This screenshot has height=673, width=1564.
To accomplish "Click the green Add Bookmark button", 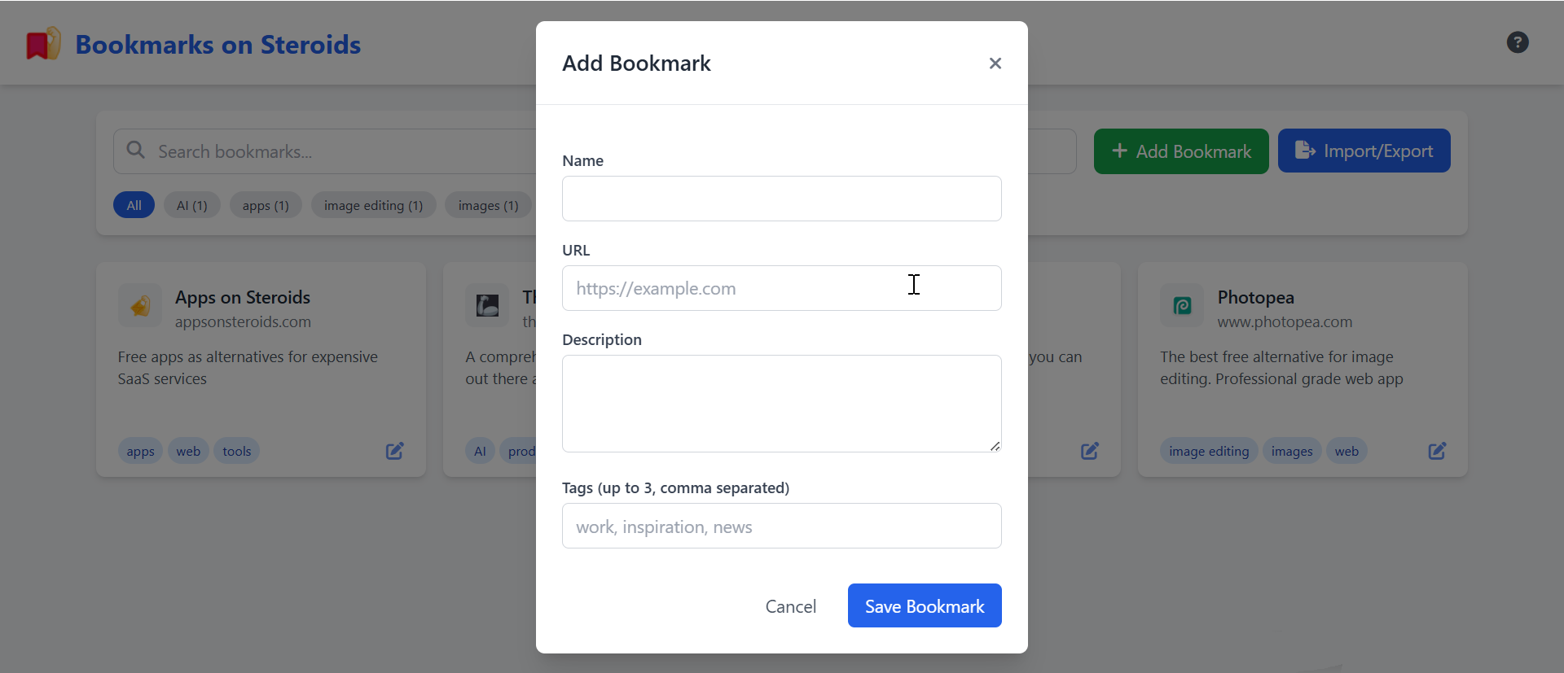I will (1181, 151).
